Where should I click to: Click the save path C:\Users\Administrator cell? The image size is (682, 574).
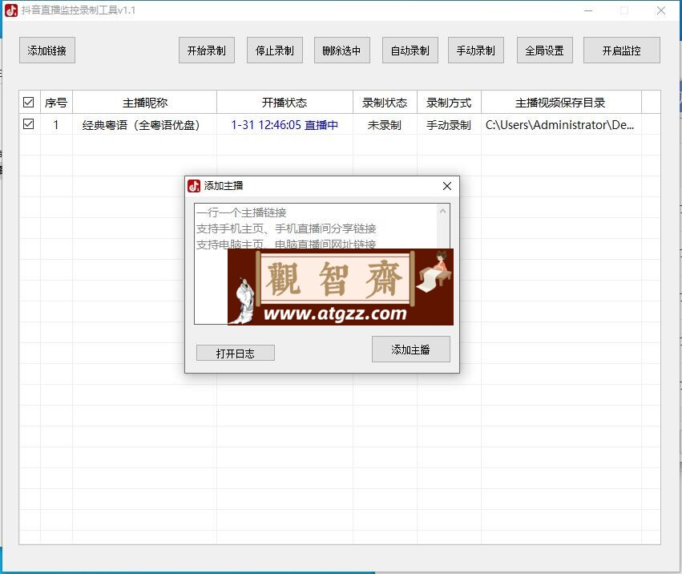559,125
